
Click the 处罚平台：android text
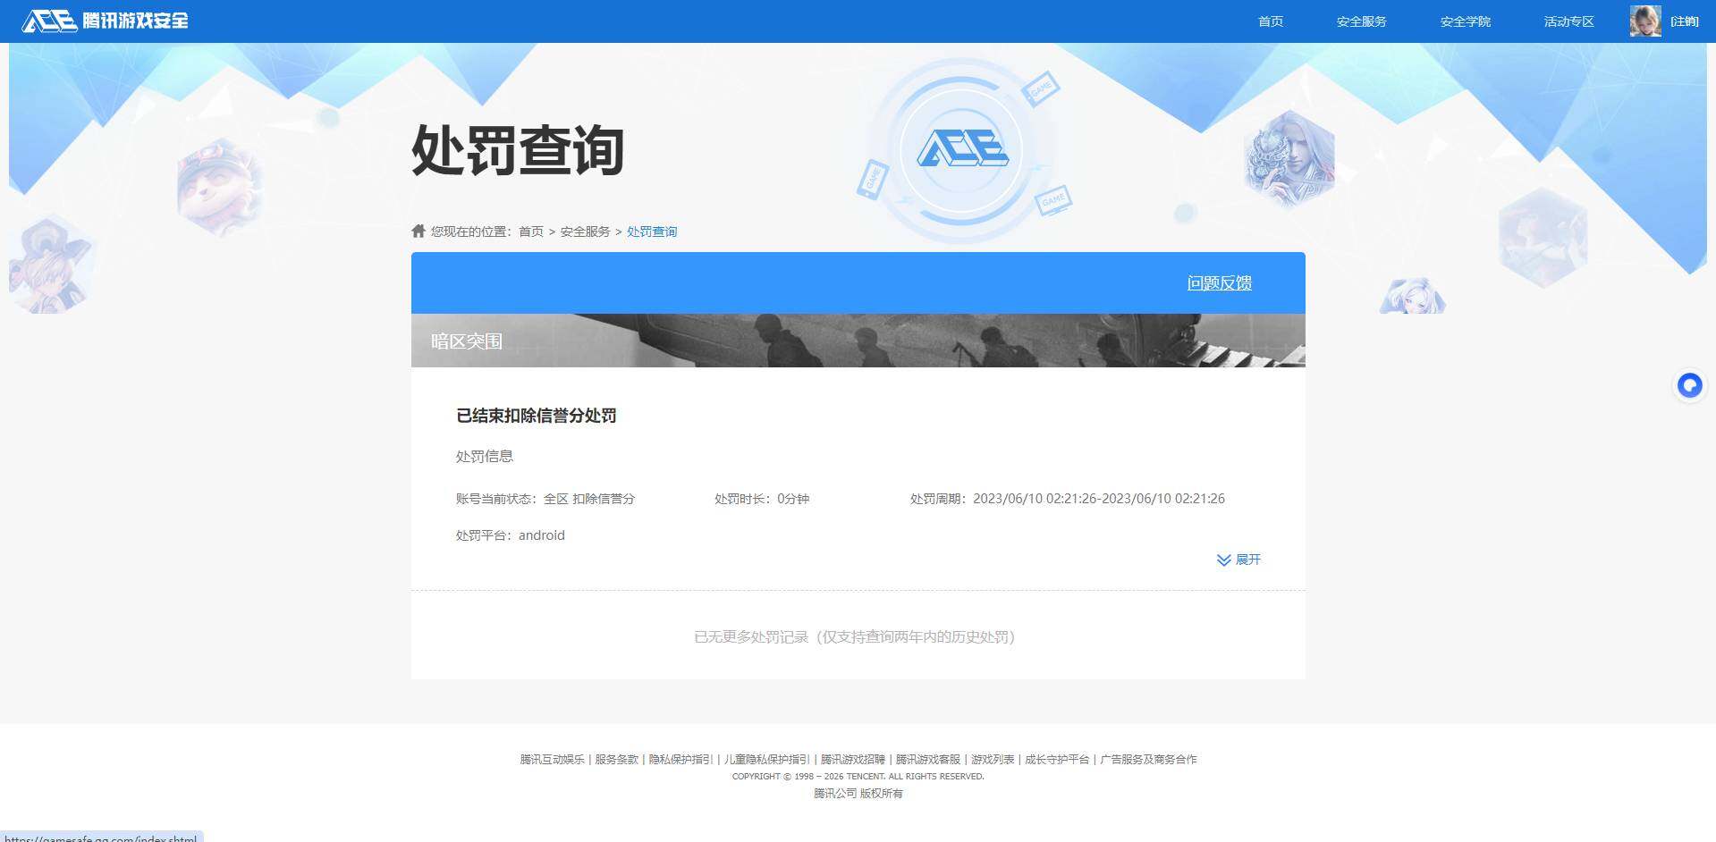(511, 535)
